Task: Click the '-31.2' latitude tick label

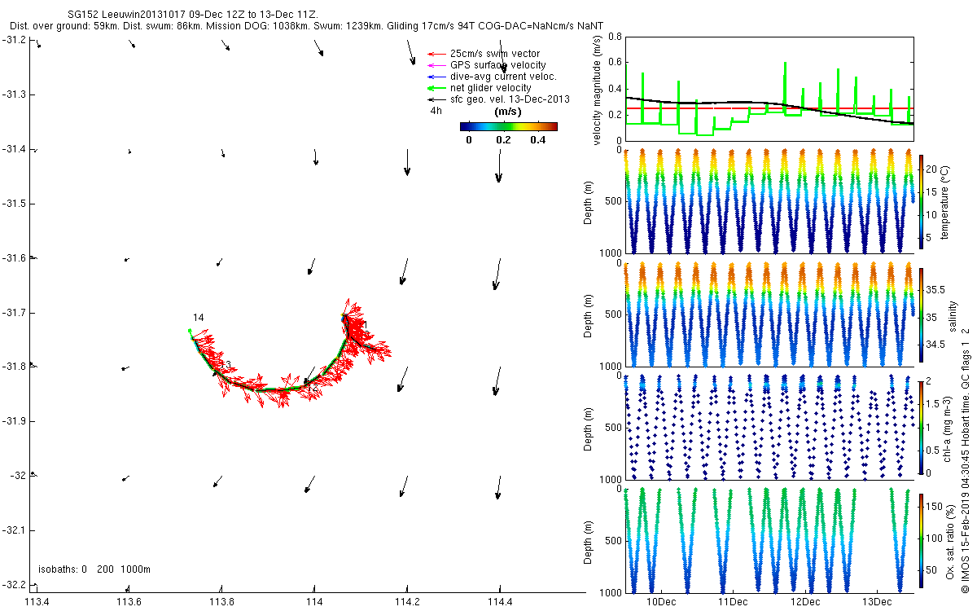Action: pos(14,40)
